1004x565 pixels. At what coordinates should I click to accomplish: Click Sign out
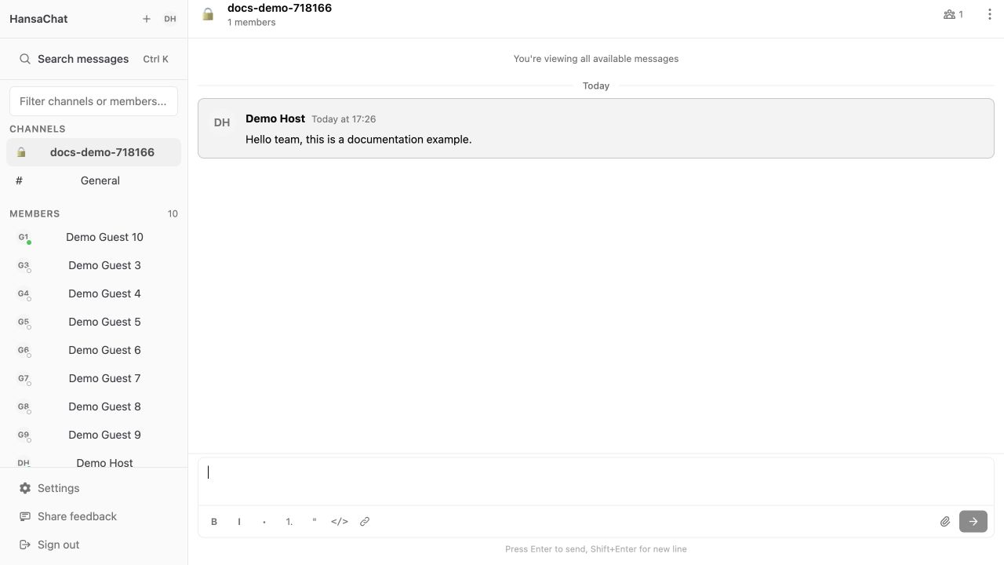[x=93, y=545]
